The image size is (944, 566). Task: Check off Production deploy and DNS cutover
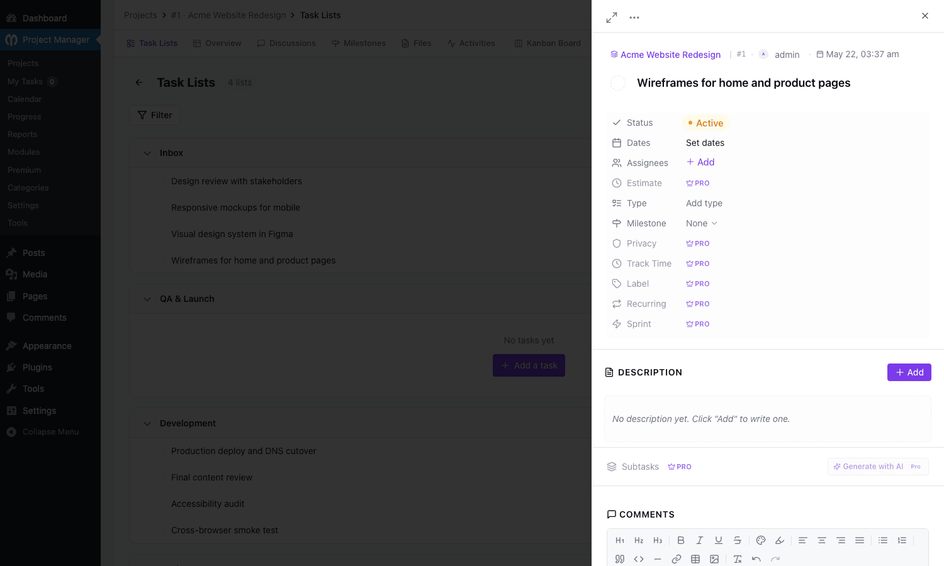(160, 451)
